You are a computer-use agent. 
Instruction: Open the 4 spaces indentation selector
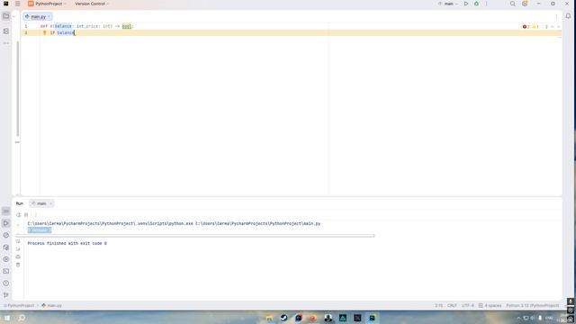(490, 306)
